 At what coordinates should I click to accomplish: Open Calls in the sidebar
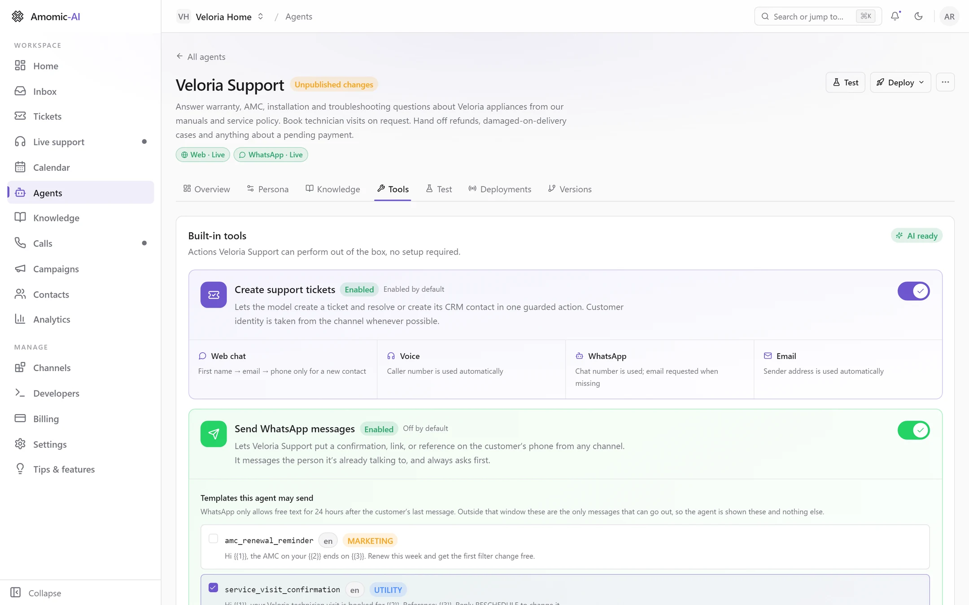[81, 243]
